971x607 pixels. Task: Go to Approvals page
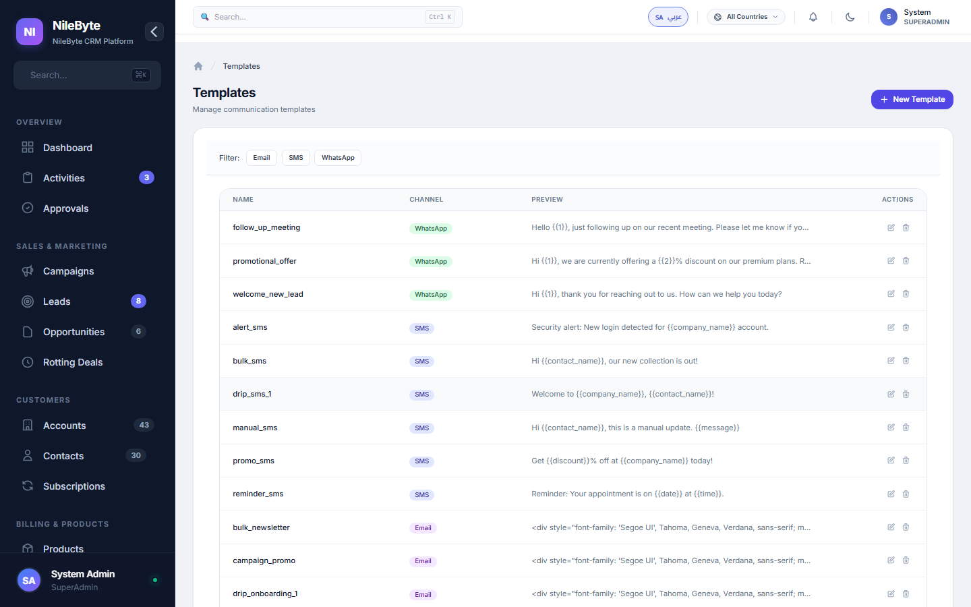pos(88,208)
